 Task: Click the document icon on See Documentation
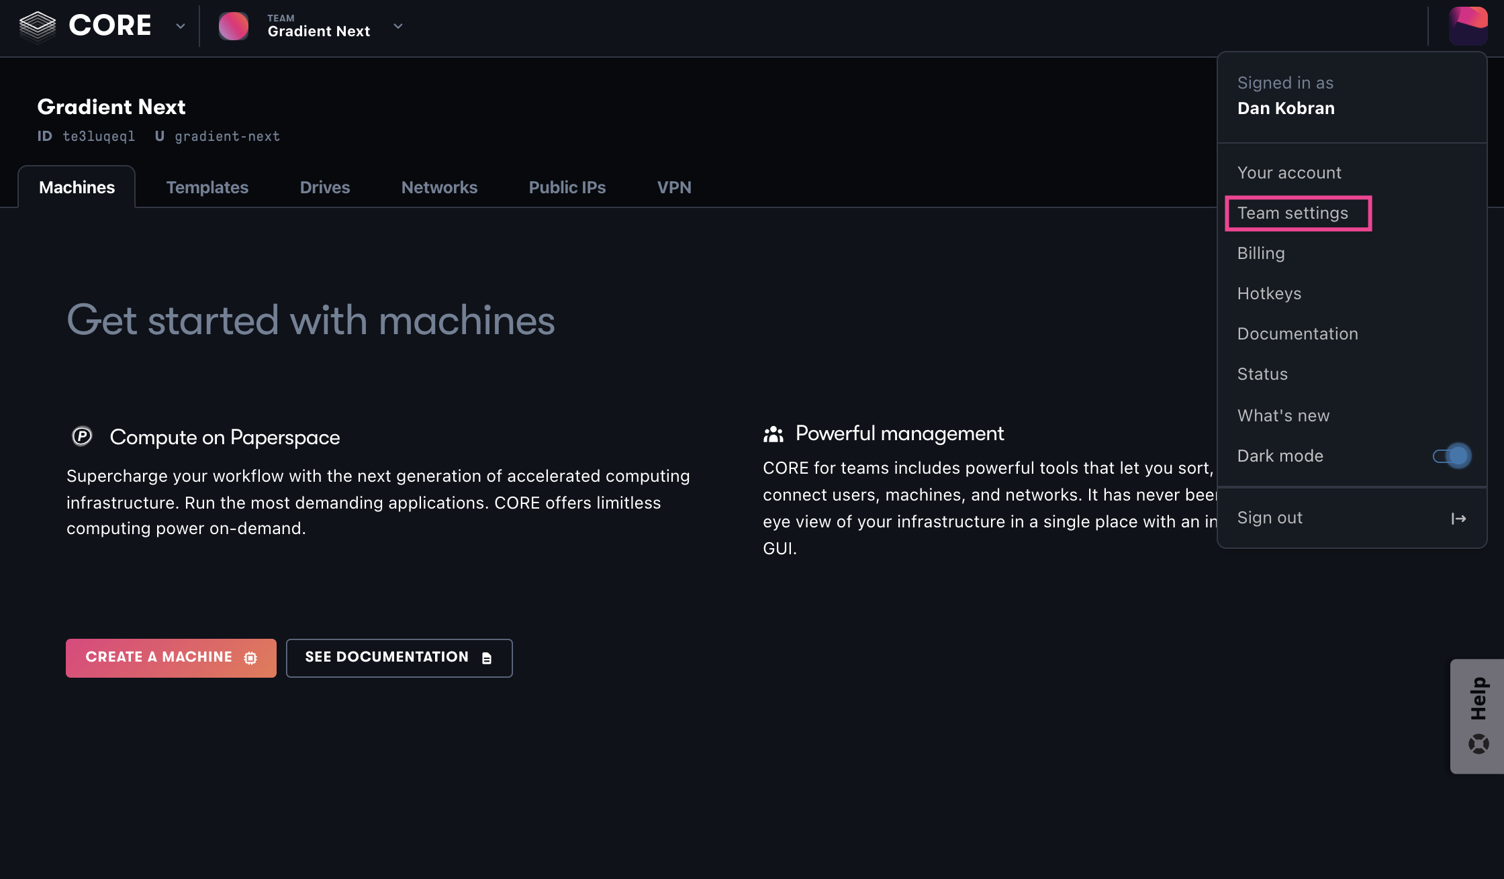tap(487, 658)
